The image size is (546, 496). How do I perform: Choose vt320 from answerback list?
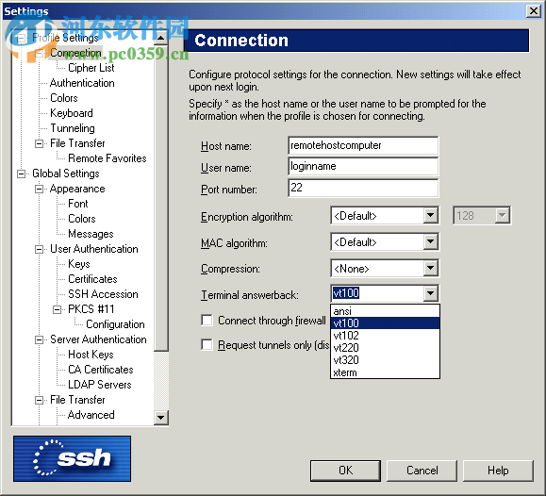pos(385,360)
